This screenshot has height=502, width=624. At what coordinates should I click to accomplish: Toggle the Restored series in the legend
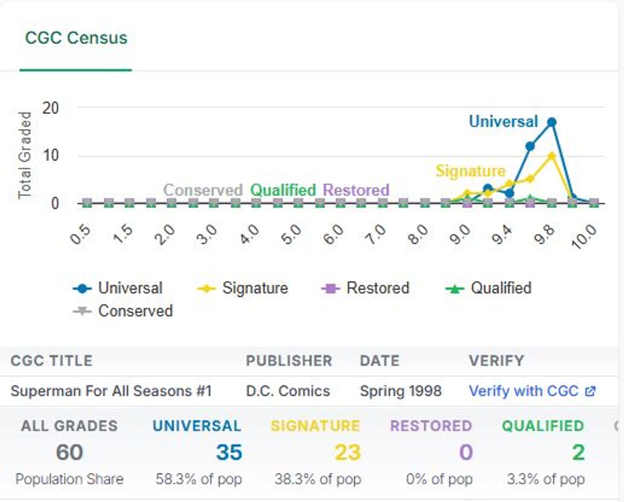(x=365, y=288)
